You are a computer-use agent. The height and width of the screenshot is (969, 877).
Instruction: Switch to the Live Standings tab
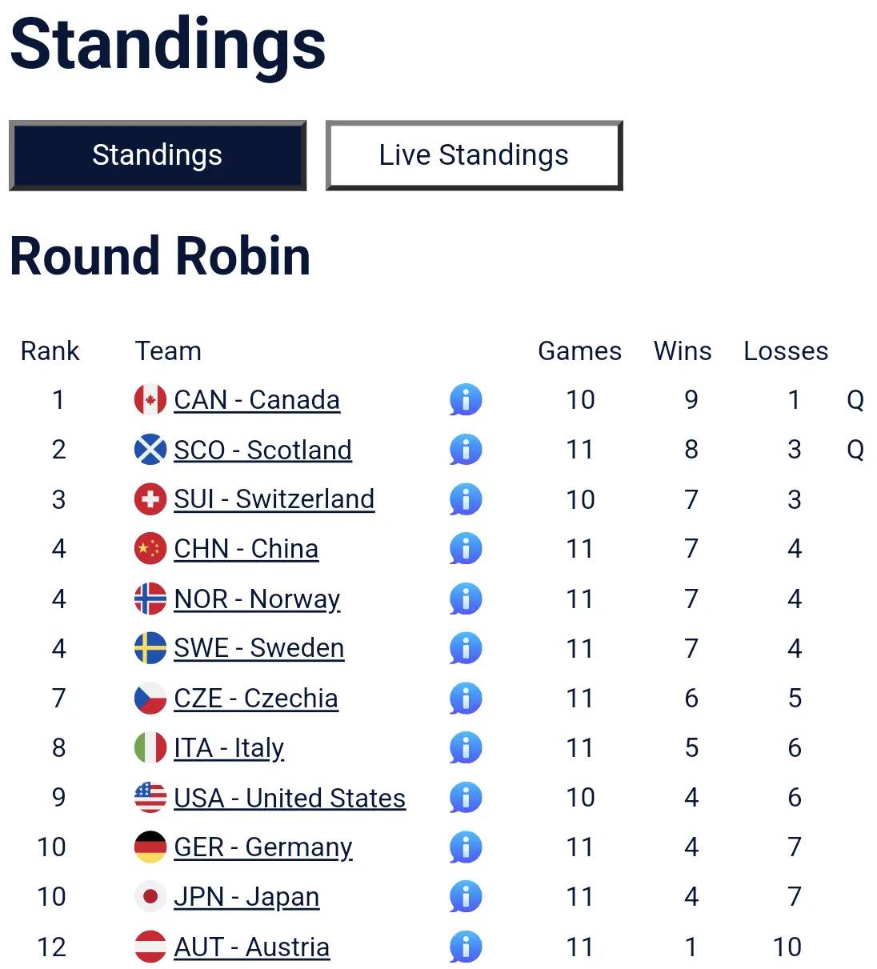[x=474, y=155]
